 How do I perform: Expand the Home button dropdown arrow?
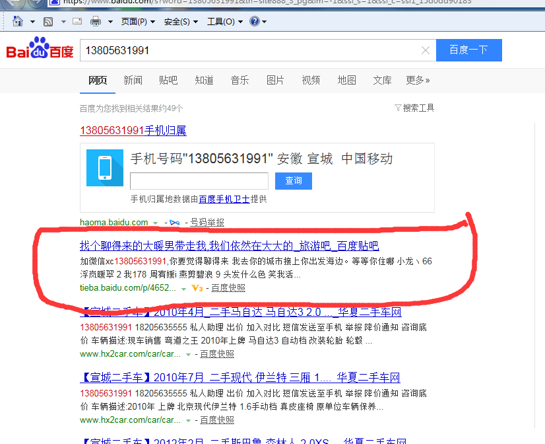click(32, 22)
